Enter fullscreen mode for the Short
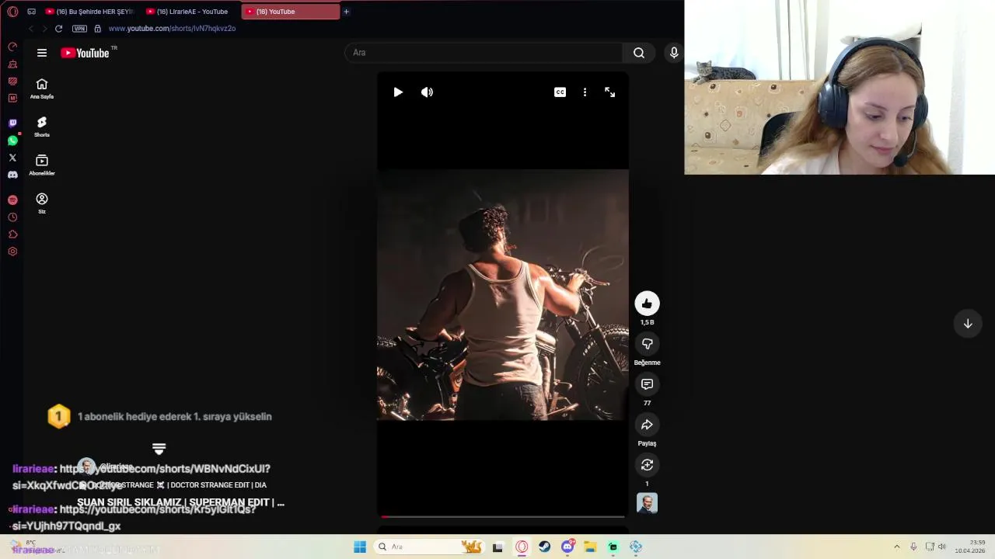 [x=609, y=92]
